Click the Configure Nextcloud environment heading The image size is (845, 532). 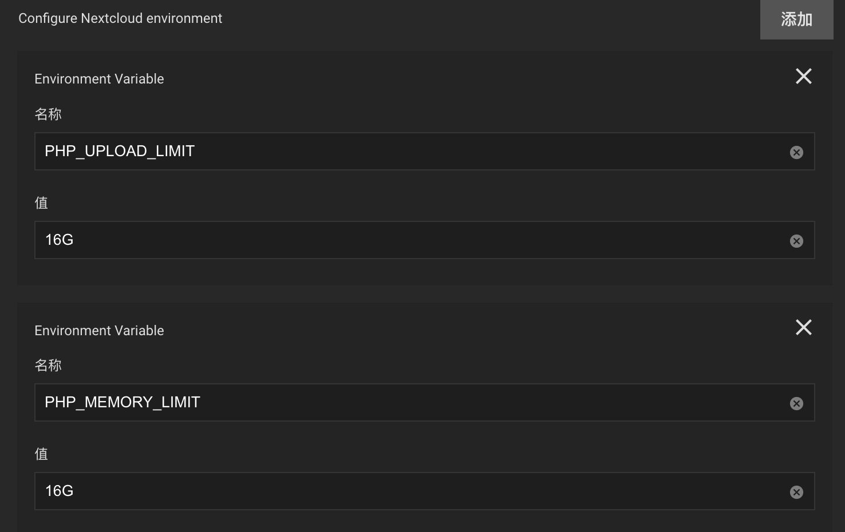[x=120, y=18]
